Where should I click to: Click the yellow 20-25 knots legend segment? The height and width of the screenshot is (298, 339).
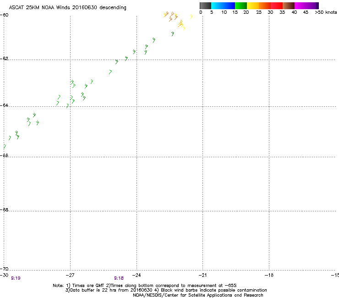coord(253,6)
